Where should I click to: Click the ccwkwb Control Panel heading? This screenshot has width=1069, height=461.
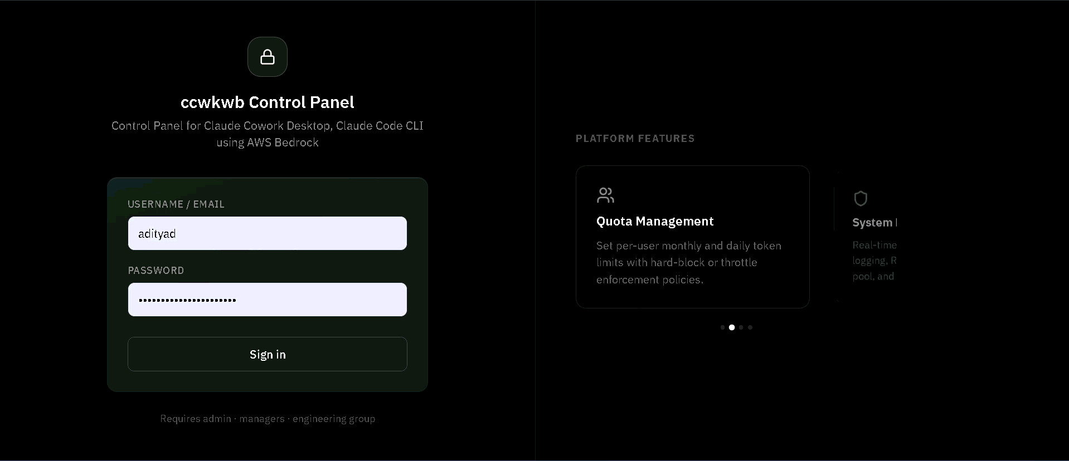click(x=268, y=102)
